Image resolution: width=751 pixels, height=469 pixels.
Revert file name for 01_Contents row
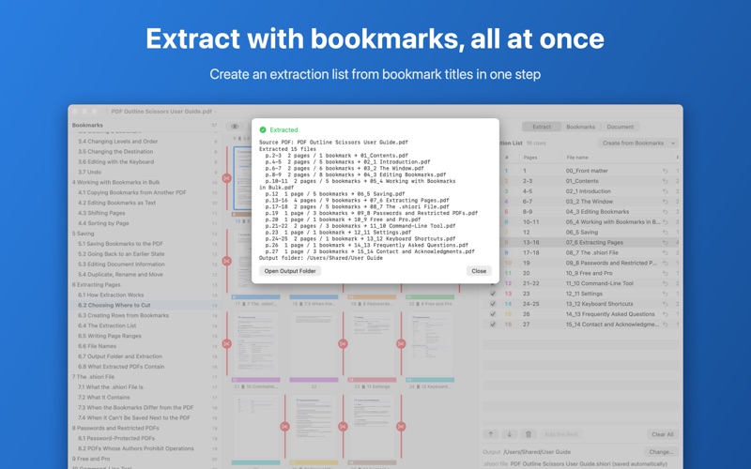666,181
